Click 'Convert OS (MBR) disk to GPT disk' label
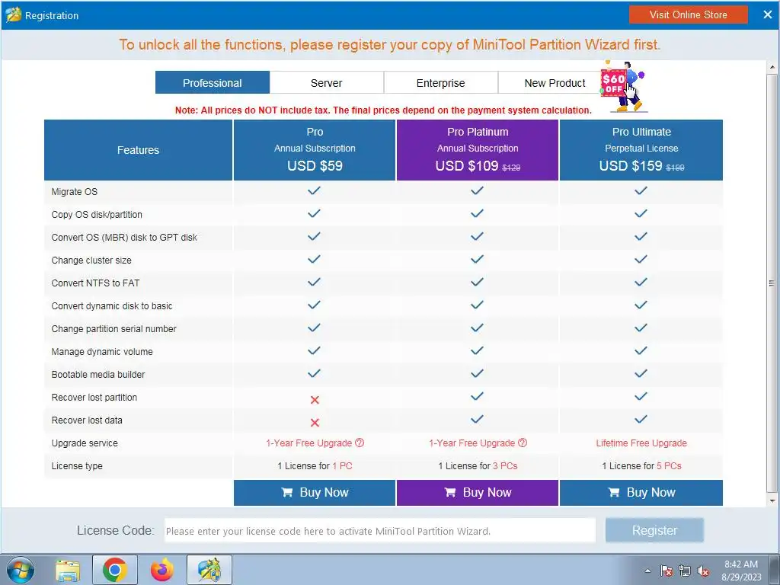This screenshot has height=585, width=780. tap(124, 238)
